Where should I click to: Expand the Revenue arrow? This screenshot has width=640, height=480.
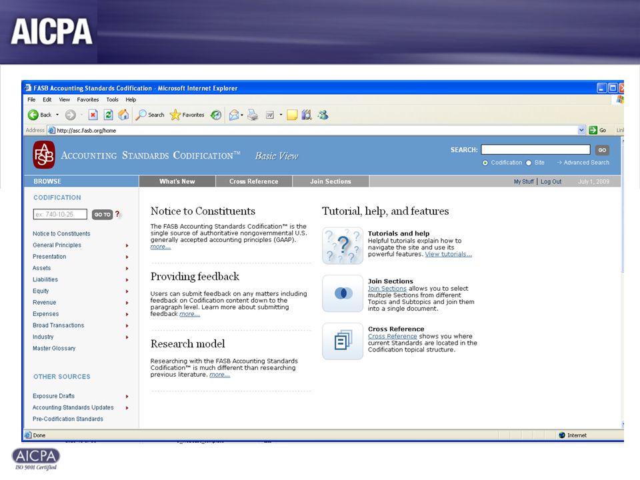click(127, 303)
